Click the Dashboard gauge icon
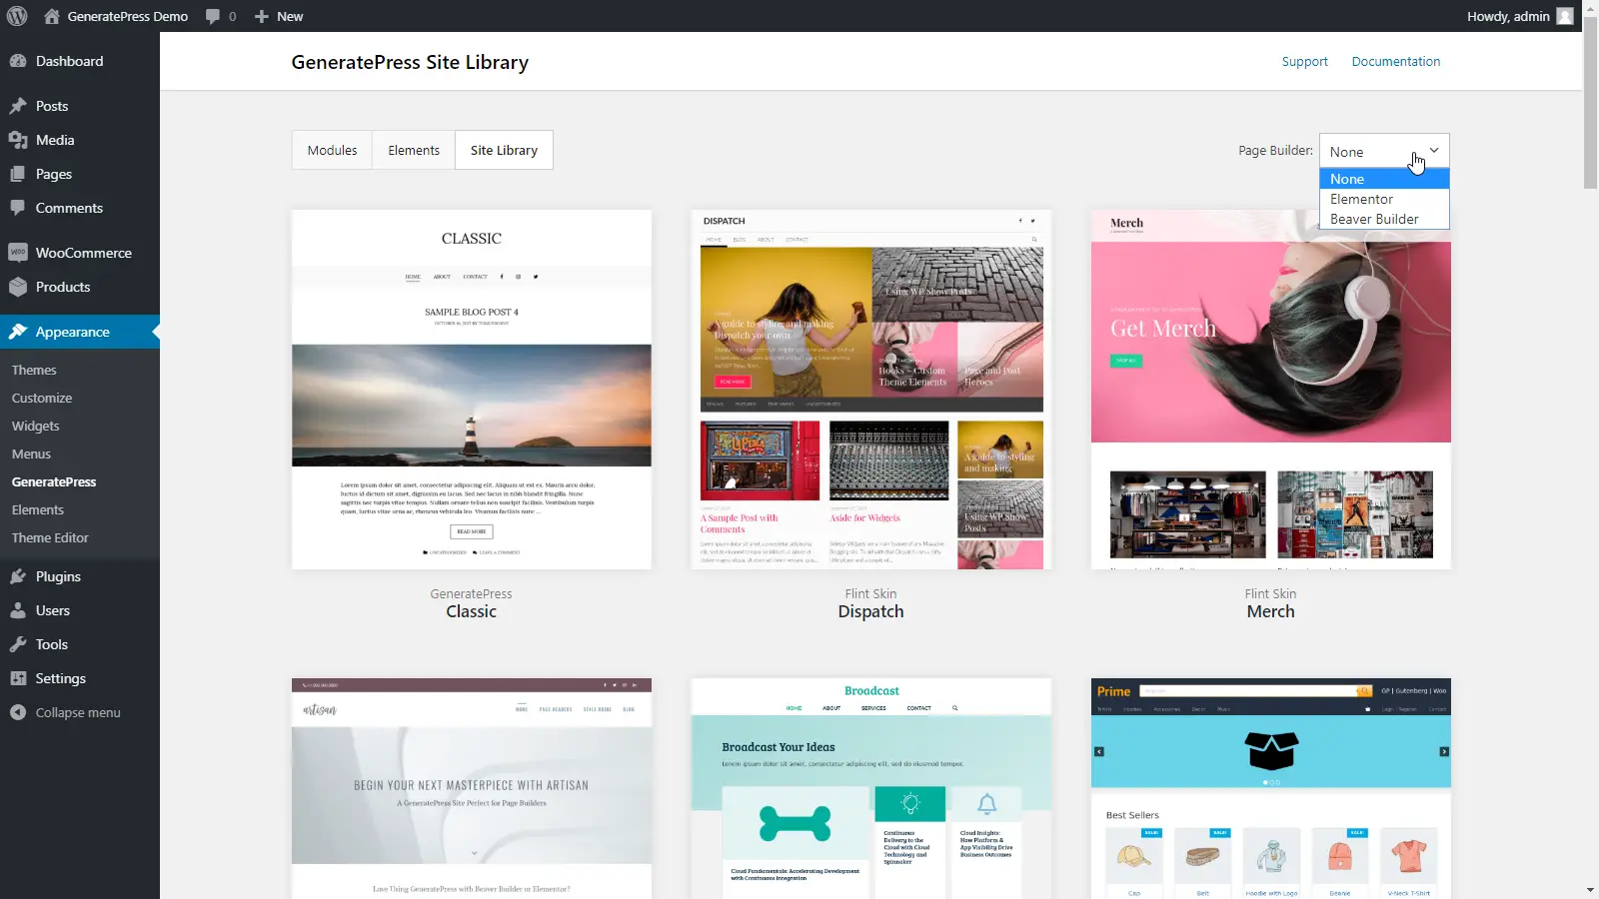1599x899 pixels. click(18, 61)
